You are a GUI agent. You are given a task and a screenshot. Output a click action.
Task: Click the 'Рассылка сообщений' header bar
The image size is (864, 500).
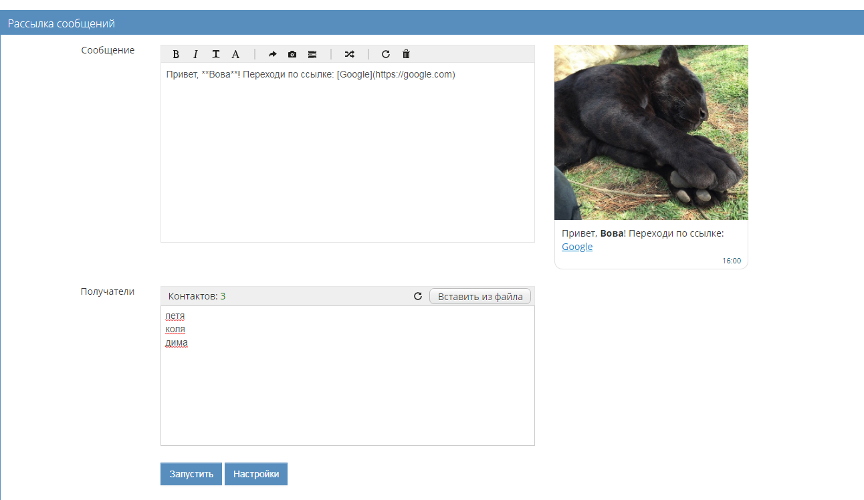[x=432, y=23]
